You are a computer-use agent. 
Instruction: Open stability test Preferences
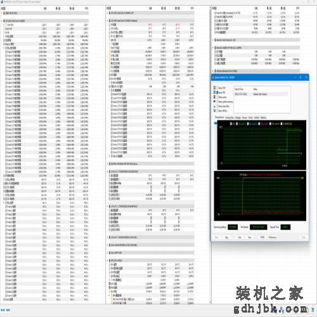pos(273,237)
